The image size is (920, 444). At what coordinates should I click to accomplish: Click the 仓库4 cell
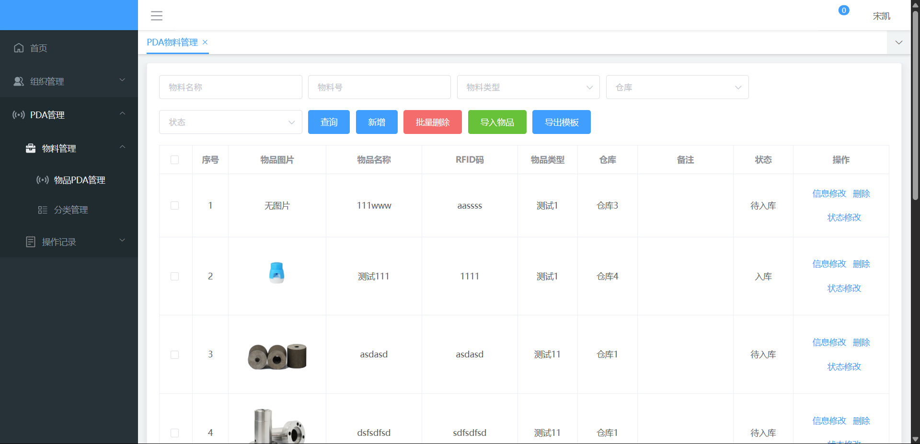[x=607, y=277]
